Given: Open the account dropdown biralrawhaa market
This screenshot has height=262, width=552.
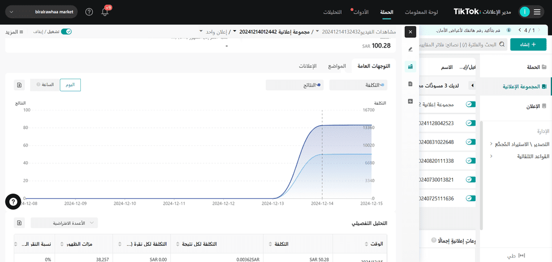Looking at the screenshot, I should click(x=41, y=12).
